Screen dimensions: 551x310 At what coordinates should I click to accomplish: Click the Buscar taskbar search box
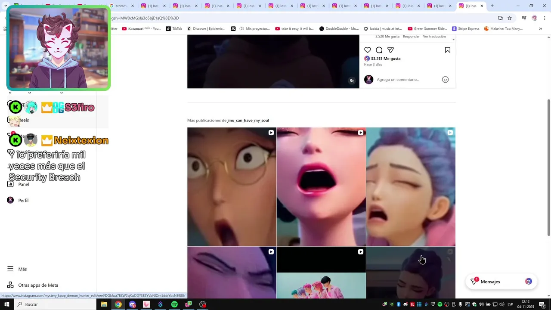click(x=55, y=304)
